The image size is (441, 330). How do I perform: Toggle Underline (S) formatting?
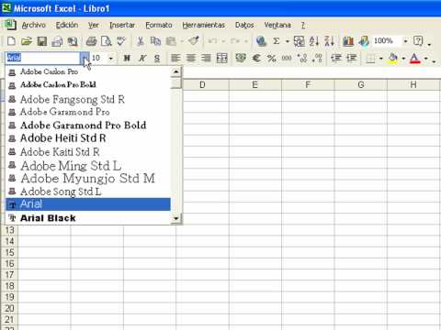tap(157, 58)
